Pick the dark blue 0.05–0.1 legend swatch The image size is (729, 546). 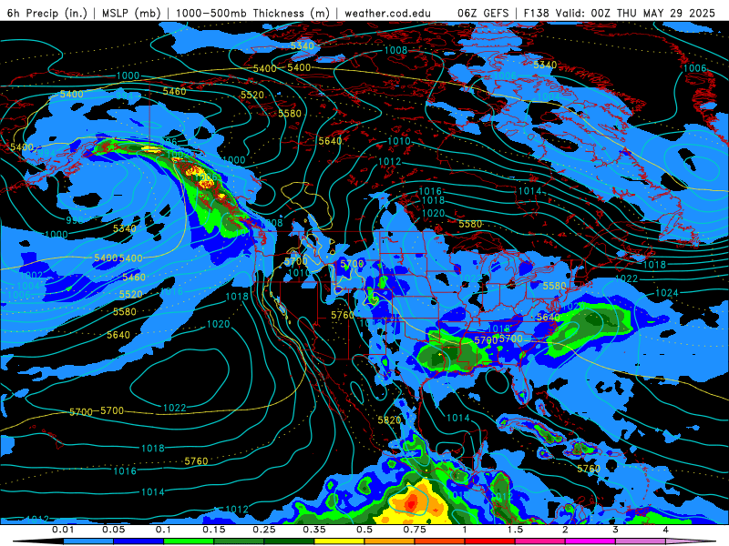(139, 541)
